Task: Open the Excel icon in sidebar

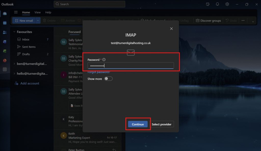Action: 5,51
